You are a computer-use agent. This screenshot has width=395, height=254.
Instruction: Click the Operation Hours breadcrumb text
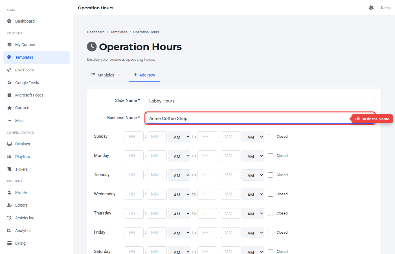(146, 32)
